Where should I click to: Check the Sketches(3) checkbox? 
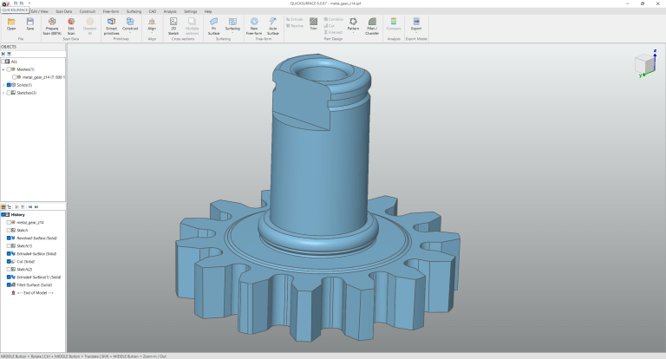[9, 93]
